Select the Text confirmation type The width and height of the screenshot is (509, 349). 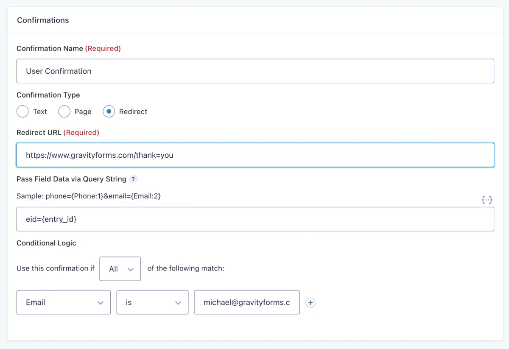coord(22,112)
